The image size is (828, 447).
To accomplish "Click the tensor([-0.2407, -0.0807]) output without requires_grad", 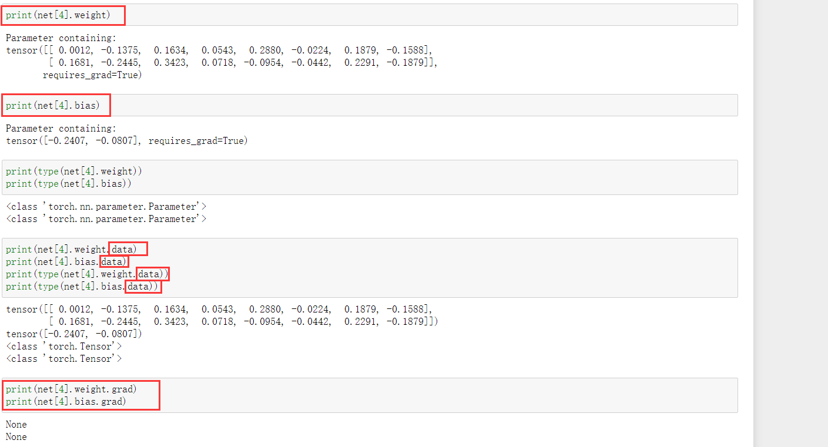I will coord(74,334).
